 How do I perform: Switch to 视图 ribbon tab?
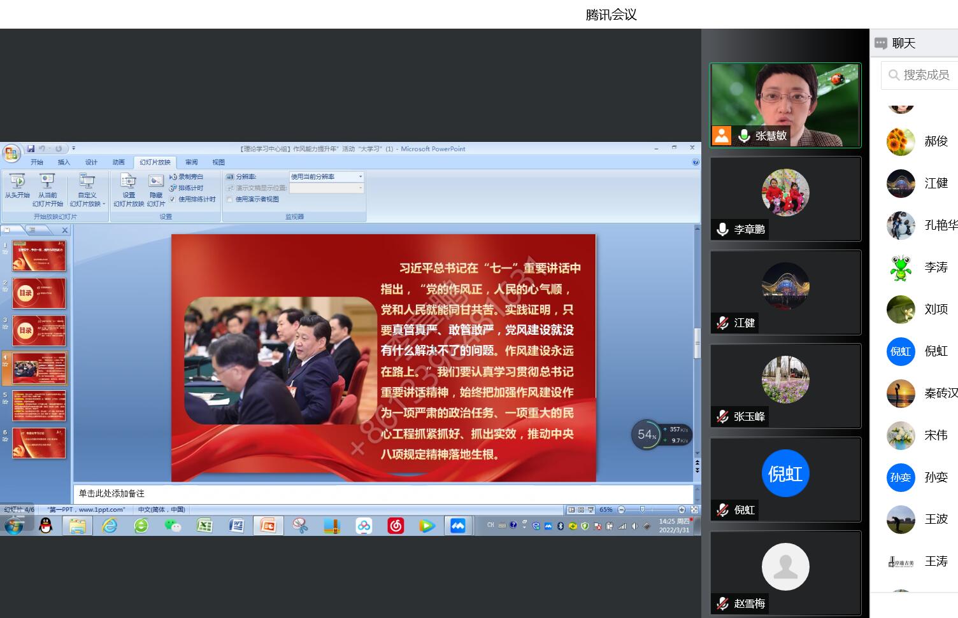pos(218,162)
